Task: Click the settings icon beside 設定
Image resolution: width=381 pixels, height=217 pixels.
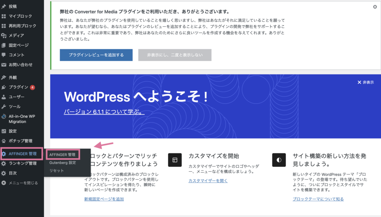Action: tap(4, 131)
